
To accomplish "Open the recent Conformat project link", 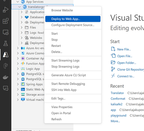I will 118,98.
